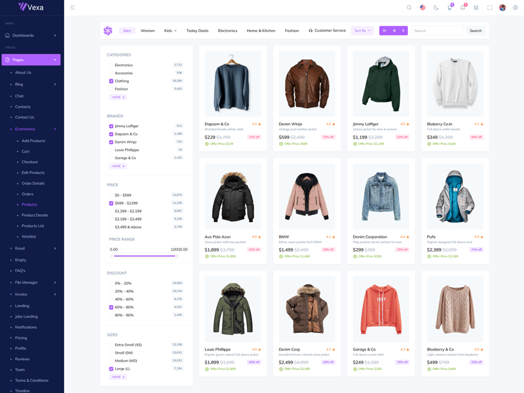
Task: Open Product Details sidebar link
Action: (x=35, y=215)
